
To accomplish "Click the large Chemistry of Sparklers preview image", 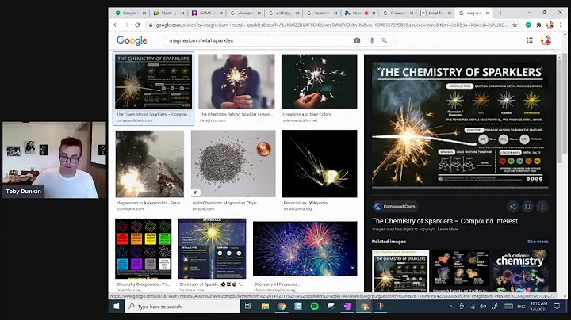I will tap(460, 124).
